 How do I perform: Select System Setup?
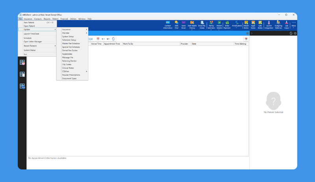(72, 37)
